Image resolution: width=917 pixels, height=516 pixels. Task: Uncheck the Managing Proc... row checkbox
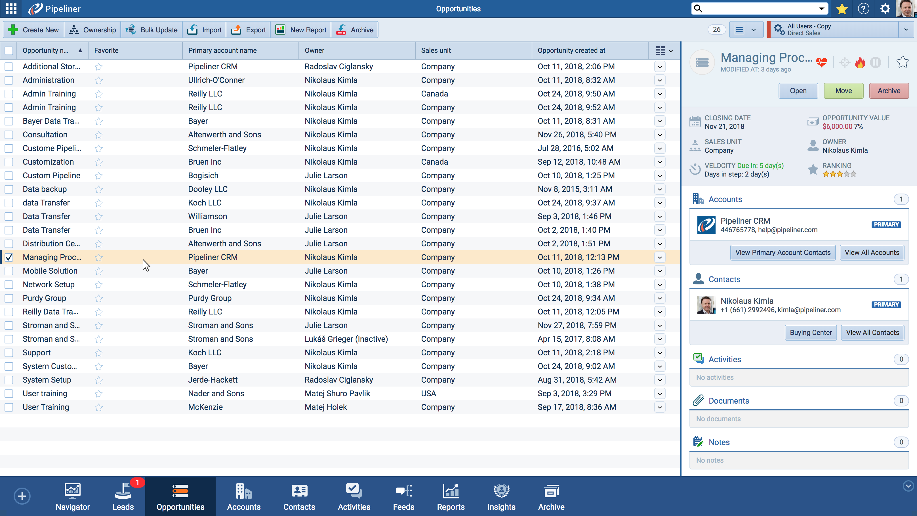[x=9, y=257]
